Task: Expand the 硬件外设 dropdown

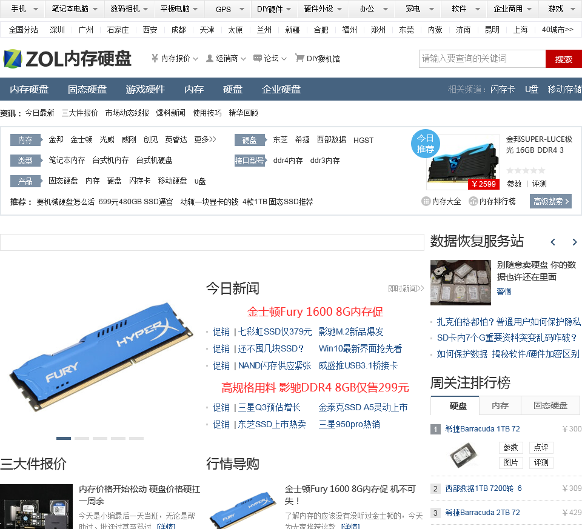Action: pos(339,9)
